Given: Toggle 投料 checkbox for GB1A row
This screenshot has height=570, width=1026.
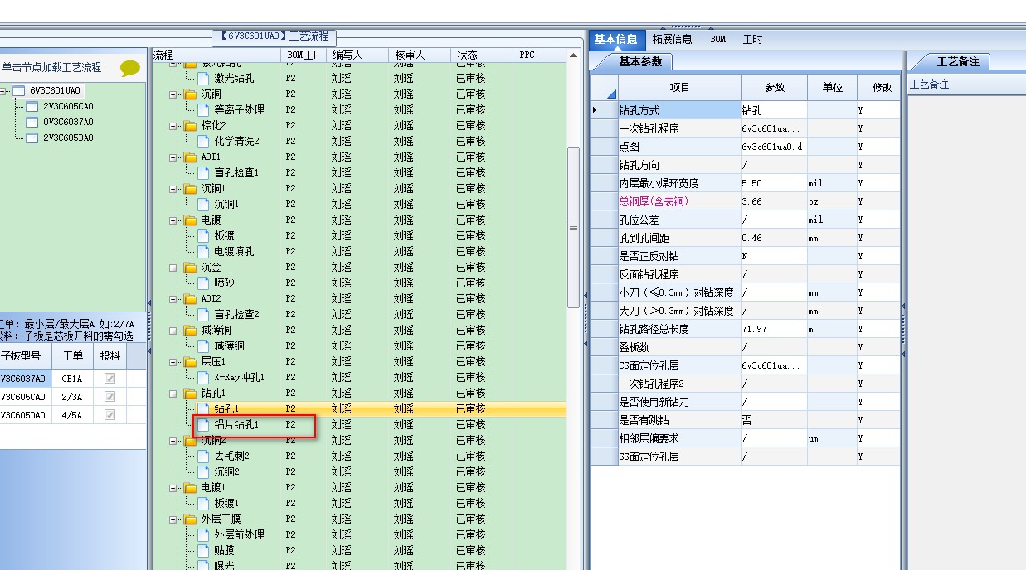Looking at the screenshot, I should (x=109, y=379).
